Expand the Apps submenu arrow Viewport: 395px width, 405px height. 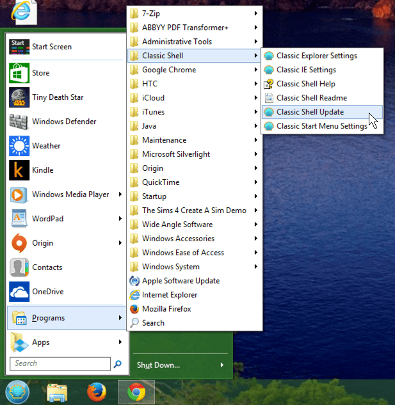120,342
